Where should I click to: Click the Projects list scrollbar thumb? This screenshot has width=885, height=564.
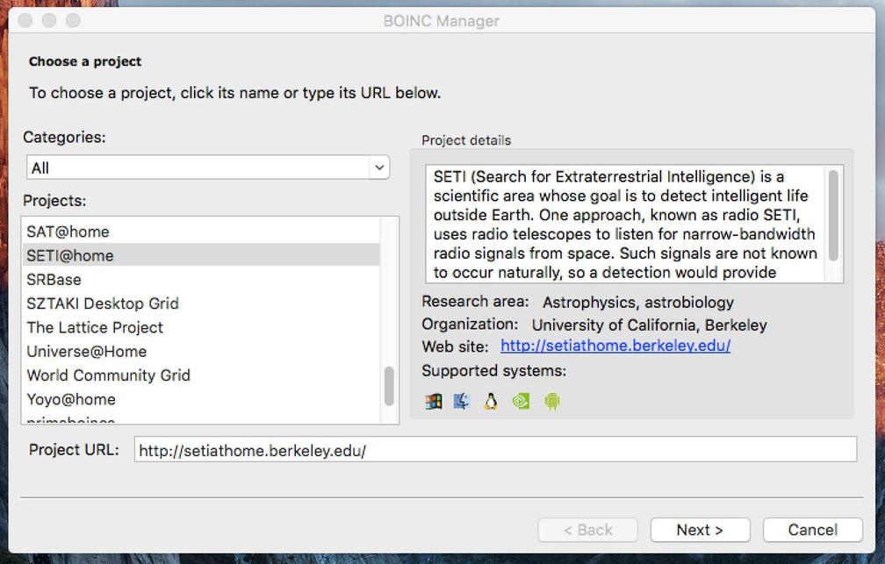(389, 386)
